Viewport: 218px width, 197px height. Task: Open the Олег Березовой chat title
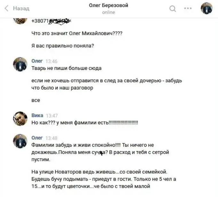point(109,5)
